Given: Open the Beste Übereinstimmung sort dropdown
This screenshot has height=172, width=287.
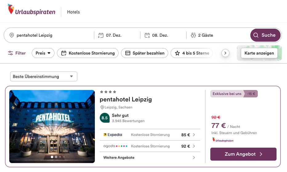Looking at the screenshot, I should tap(43, 76).
